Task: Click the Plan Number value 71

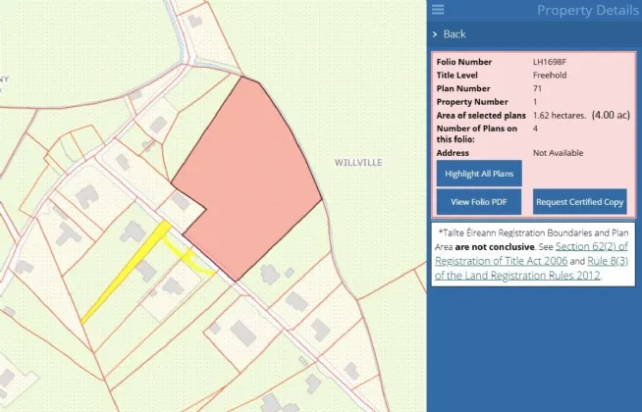Action: 537,88
